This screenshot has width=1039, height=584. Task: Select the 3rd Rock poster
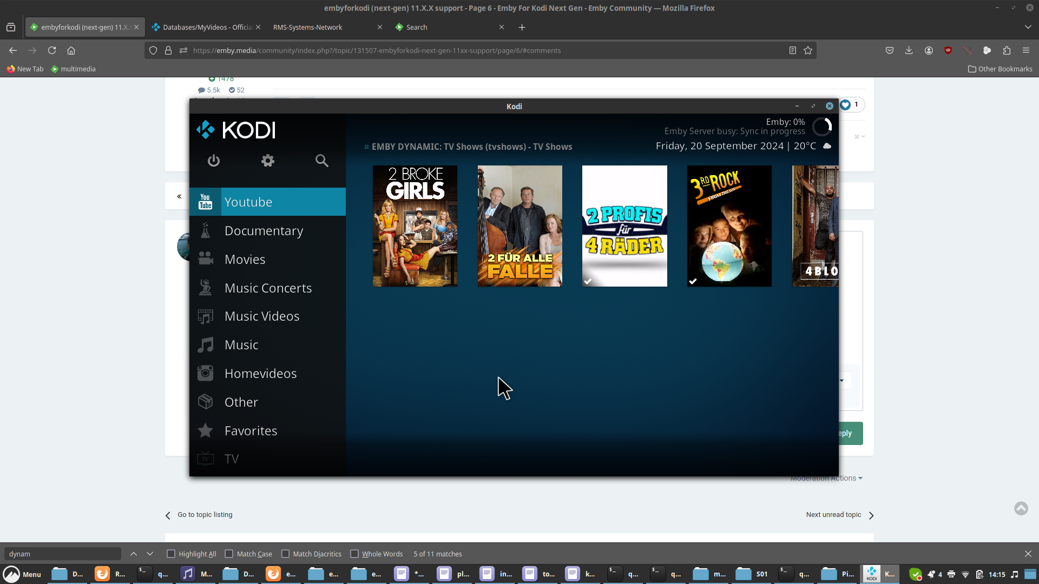click(729, 226)
